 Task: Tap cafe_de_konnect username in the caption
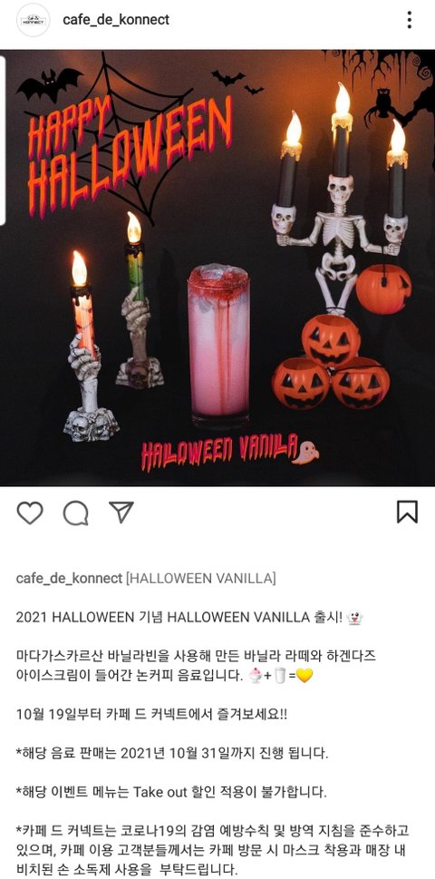tap(70, 578)
